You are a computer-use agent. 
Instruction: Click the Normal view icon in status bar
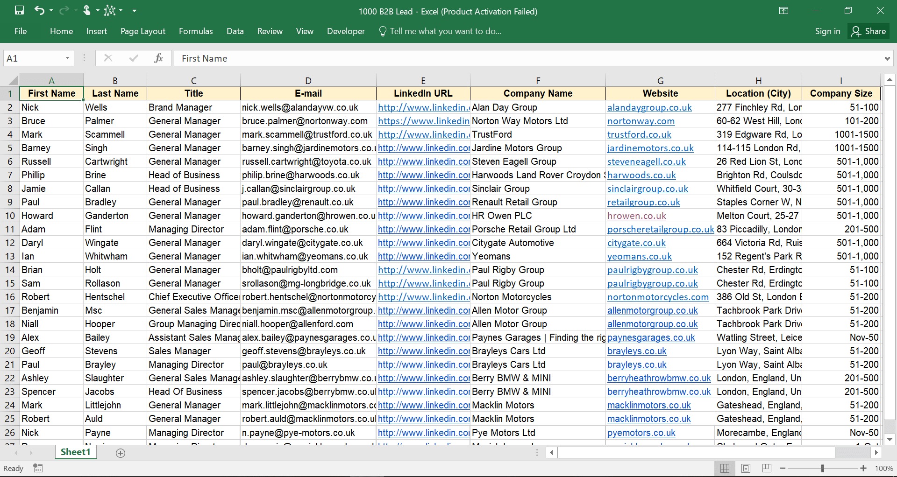(725, 468)
